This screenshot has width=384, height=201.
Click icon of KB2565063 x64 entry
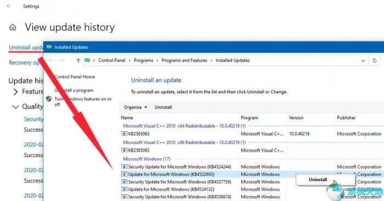point(125,134)
